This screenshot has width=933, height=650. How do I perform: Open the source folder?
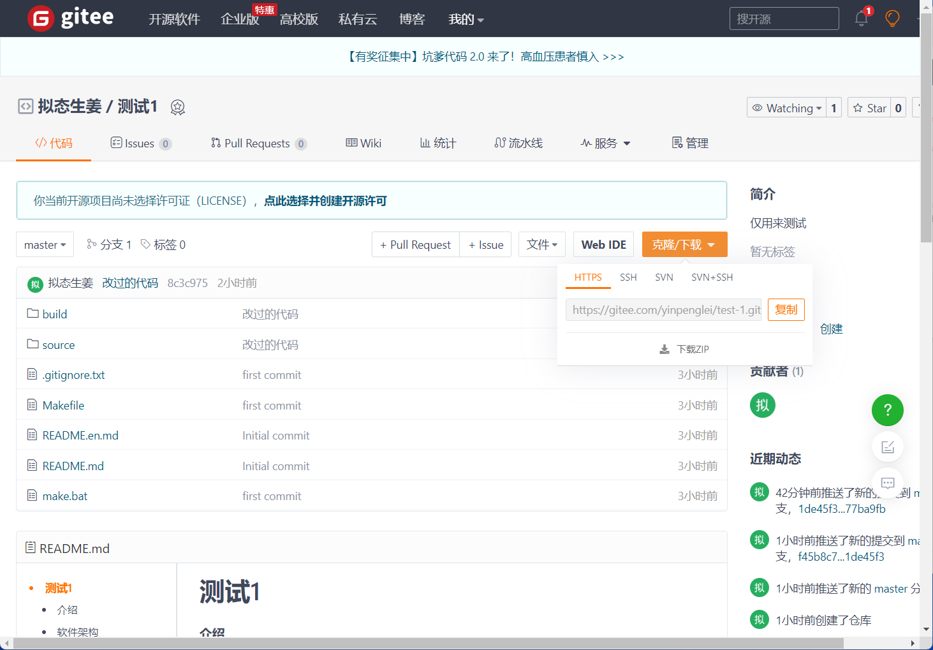[x=59, y=344]
